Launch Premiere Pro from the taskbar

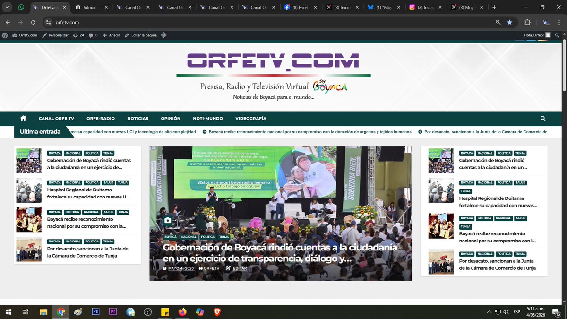coord(113,312)
